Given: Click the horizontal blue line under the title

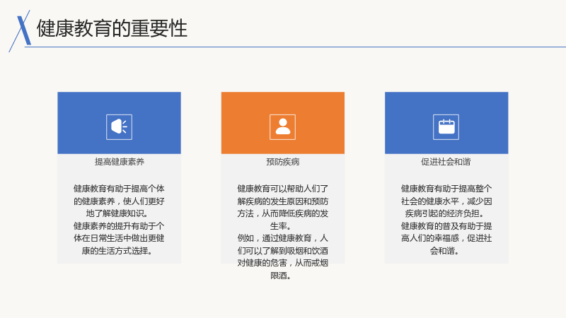Looking at the screenshot, I should tap(295, 47).
